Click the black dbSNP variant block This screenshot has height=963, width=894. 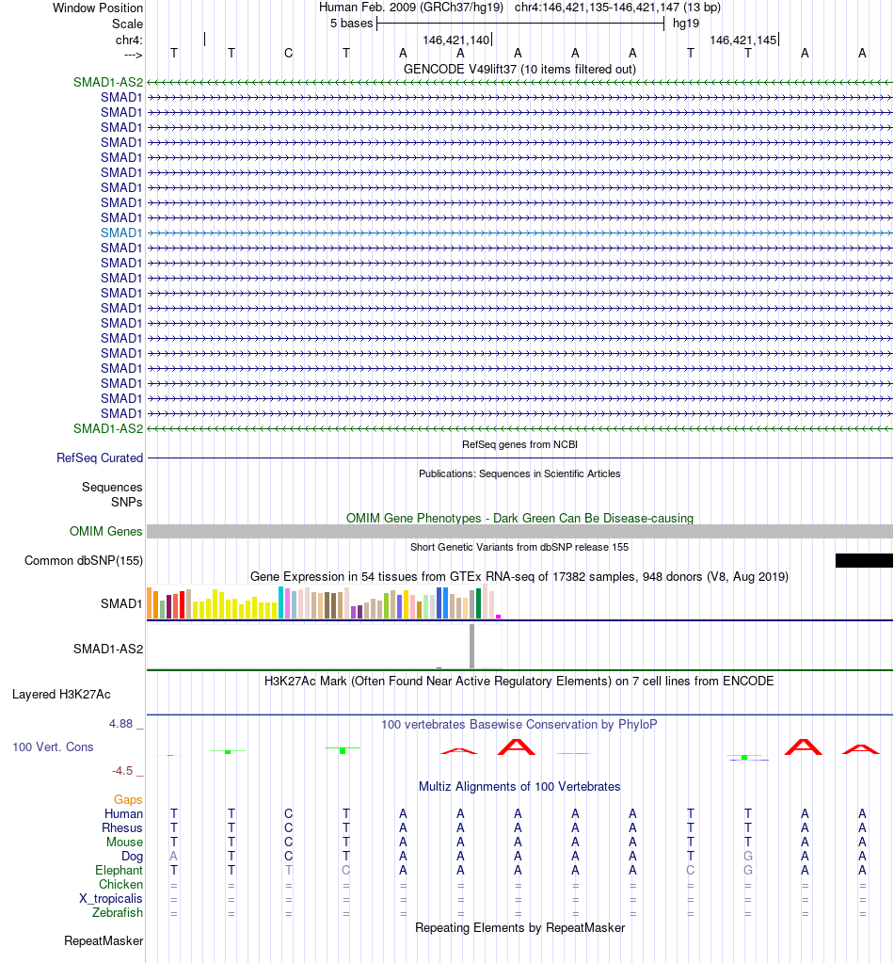864,560
